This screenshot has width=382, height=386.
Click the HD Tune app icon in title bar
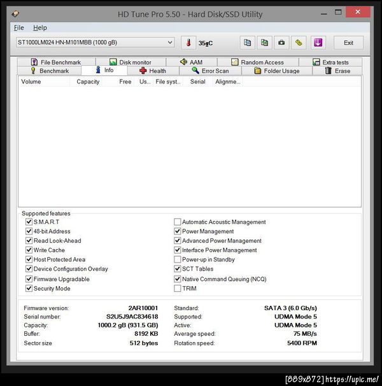15,13
